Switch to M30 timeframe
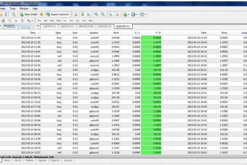247x165 pixels. click(x=58, y=21)
